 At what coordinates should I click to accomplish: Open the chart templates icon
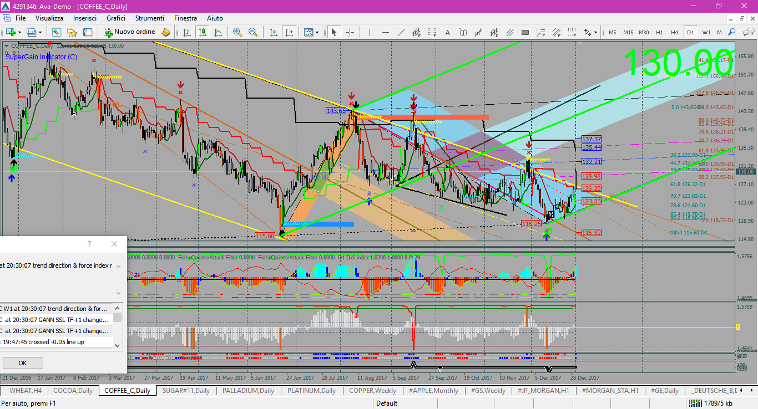[309, 32]
